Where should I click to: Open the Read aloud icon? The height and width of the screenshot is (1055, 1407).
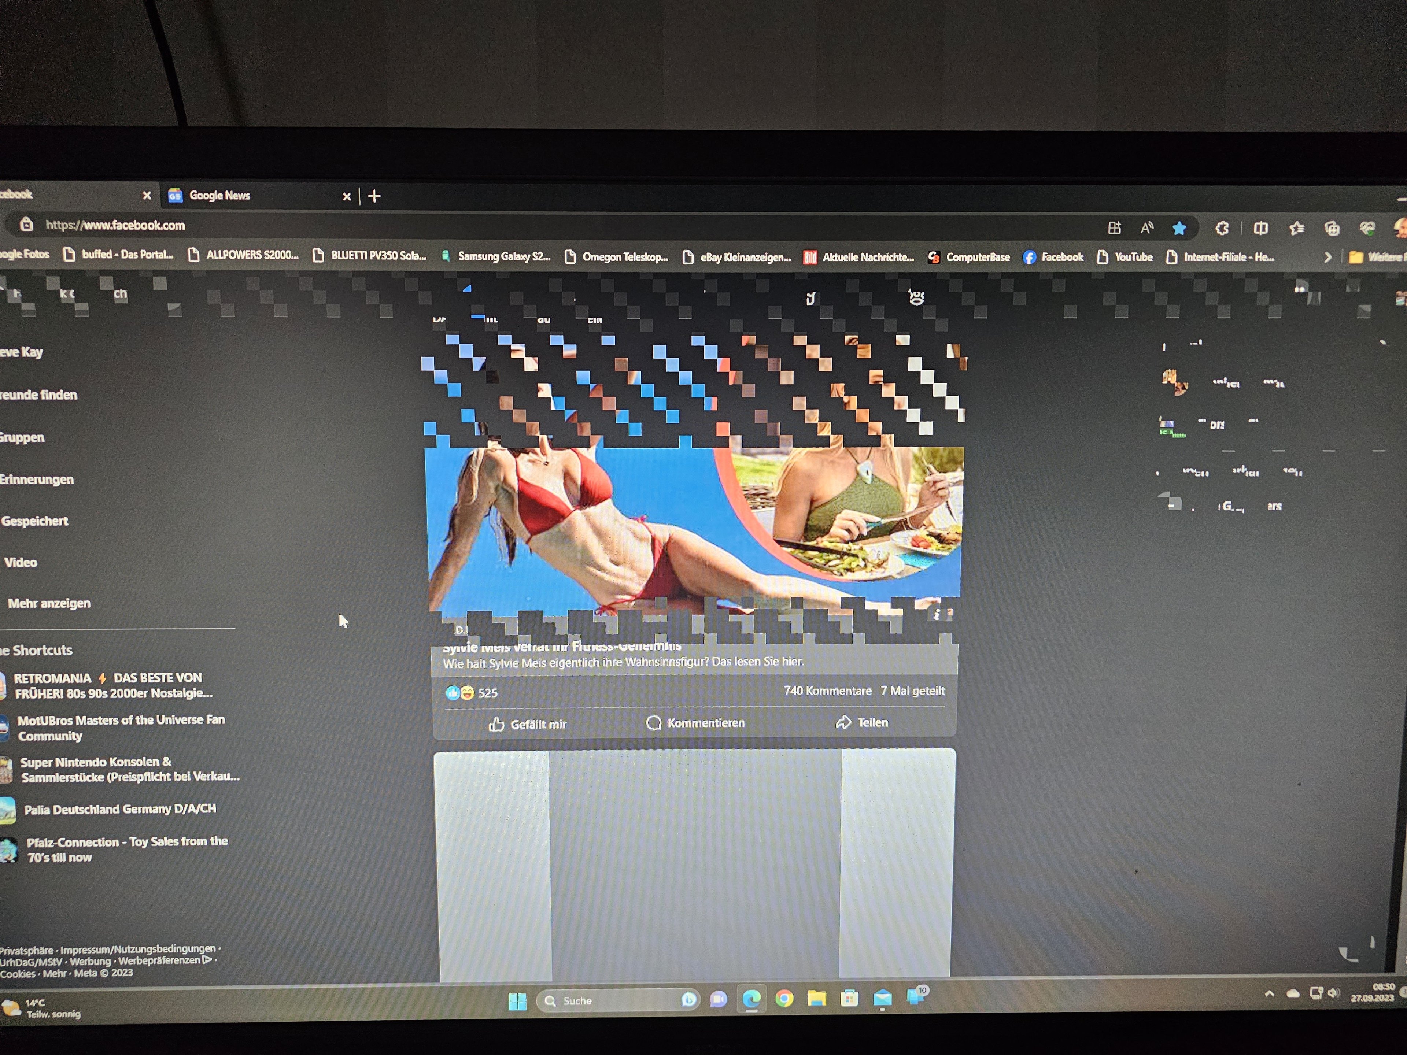point(1147,228)
